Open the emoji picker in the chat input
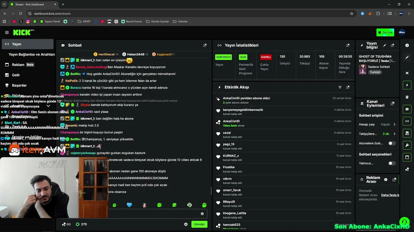The image size is (414, 232). tap(202, 214)
